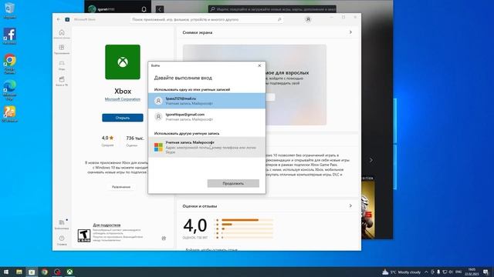Open Google Chrome desktop shortcut
494x277 pixels.
tap(10, 64)
